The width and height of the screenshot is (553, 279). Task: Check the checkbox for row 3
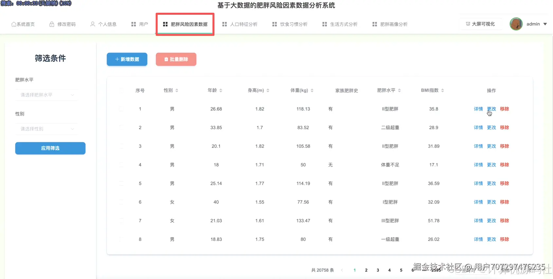click(x=121, y=146)
